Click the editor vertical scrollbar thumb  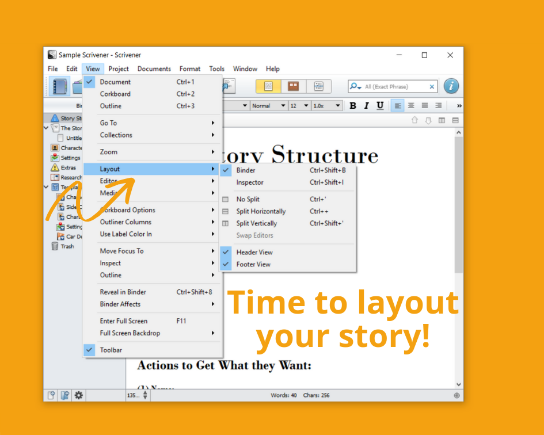459,205
